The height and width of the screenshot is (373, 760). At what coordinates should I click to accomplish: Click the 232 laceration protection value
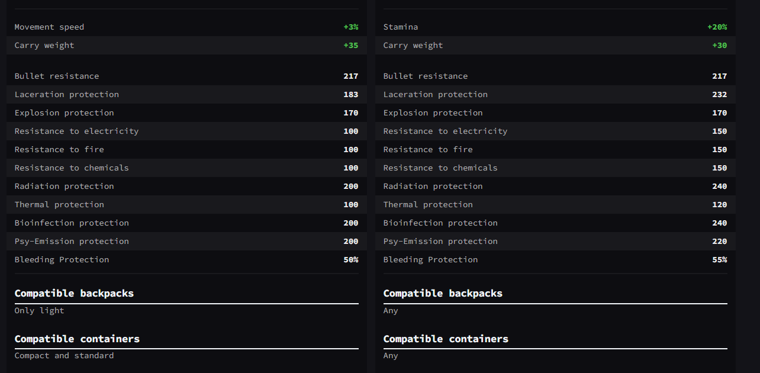pos(720,95)
